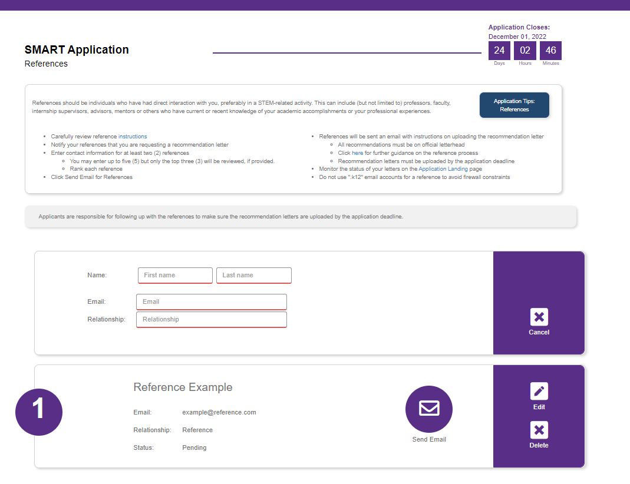Select the example@reference.com email text
This screenshot has height=484, width=630.
pos(219,412)
